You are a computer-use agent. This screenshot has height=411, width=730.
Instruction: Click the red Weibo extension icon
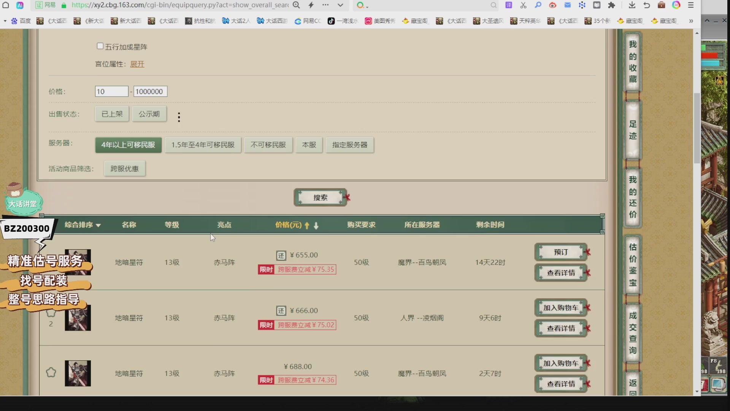click(552, 5)
